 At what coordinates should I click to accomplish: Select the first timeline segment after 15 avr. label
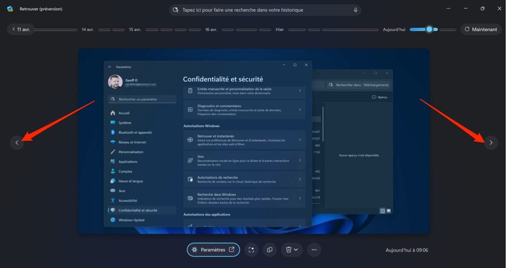click(152, 29)
